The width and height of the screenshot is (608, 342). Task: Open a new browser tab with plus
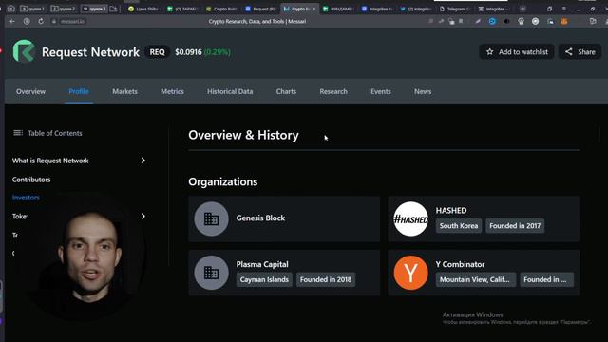point(522,9)
